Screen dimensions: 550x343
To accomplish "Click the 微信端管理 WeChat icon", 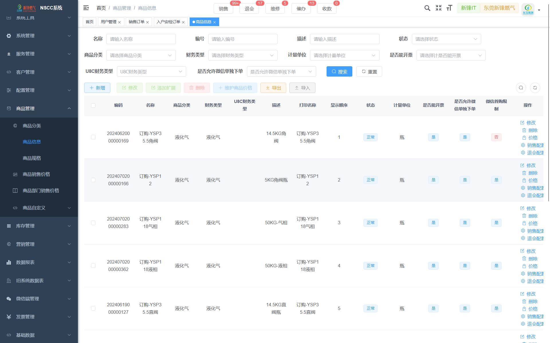I will coord(9,299).
